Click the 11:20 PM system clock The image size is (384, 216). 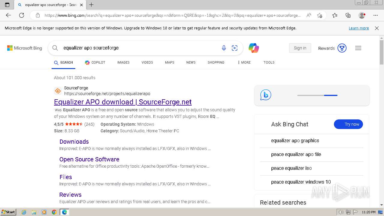click(369, 212)
